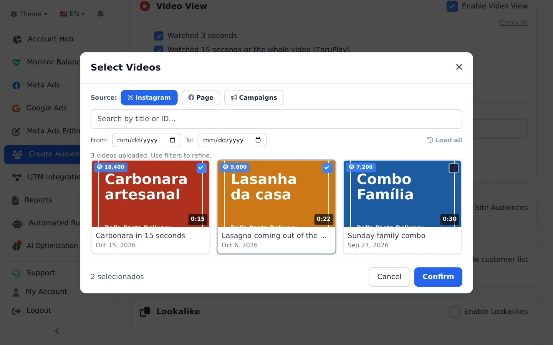This screenshot has width=553, height=345.
Task: Click the Create Audience people icon
Action: 18,154
